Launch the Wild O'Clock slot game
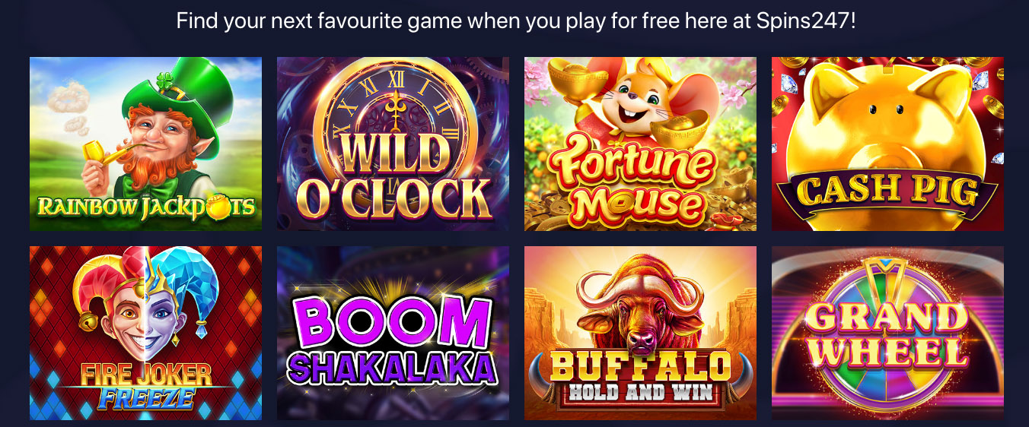1029x427 pixels. (393, 144)
